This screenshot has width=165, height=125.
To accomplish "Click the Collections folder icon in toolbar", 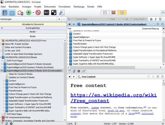I will point(12,13).
